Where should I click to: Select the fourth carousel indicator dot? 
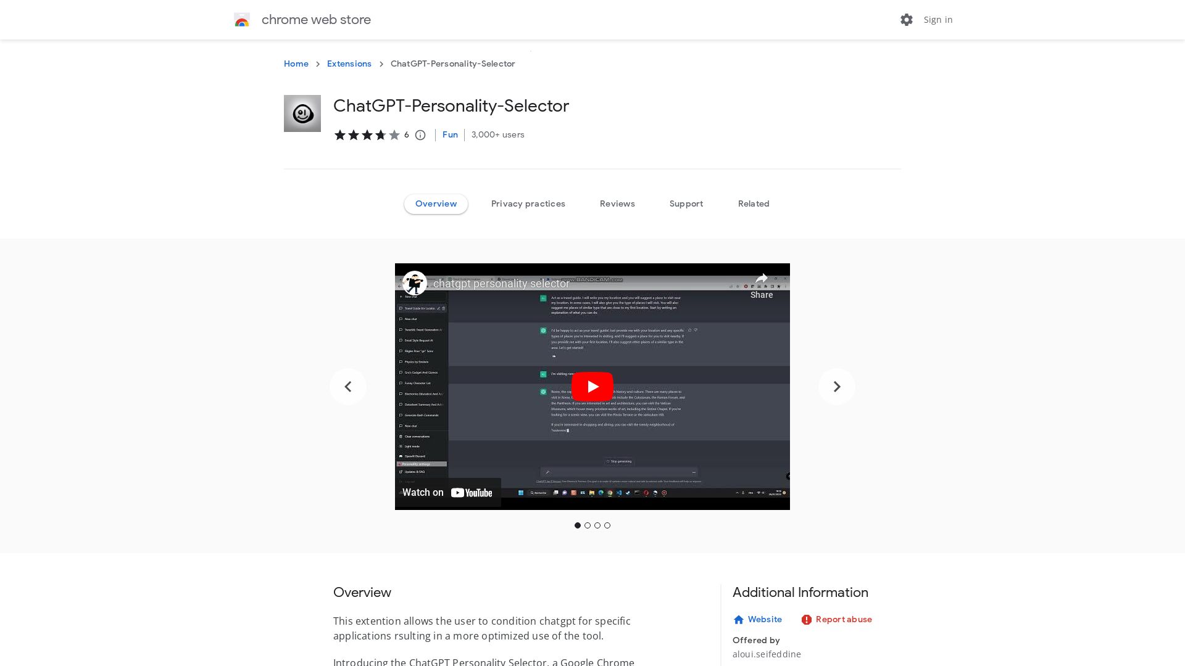[x=607, y=525]
